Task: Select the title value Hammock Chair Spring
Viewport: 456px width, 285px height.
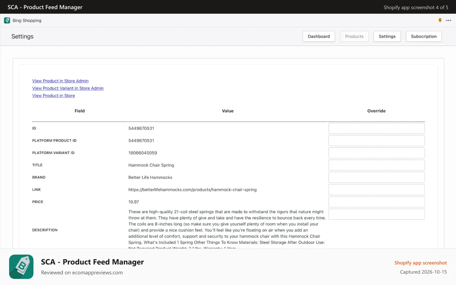Action: (x=151, y=165)
